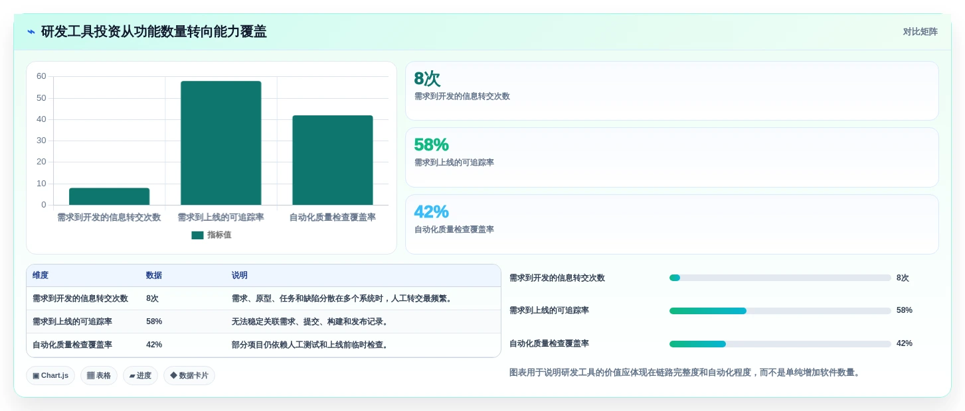The height and width of the screenshot is (411, 965).
Task: Click card caption 需求到上线的可追踪率 under 58%
Action: pos(454,162)
